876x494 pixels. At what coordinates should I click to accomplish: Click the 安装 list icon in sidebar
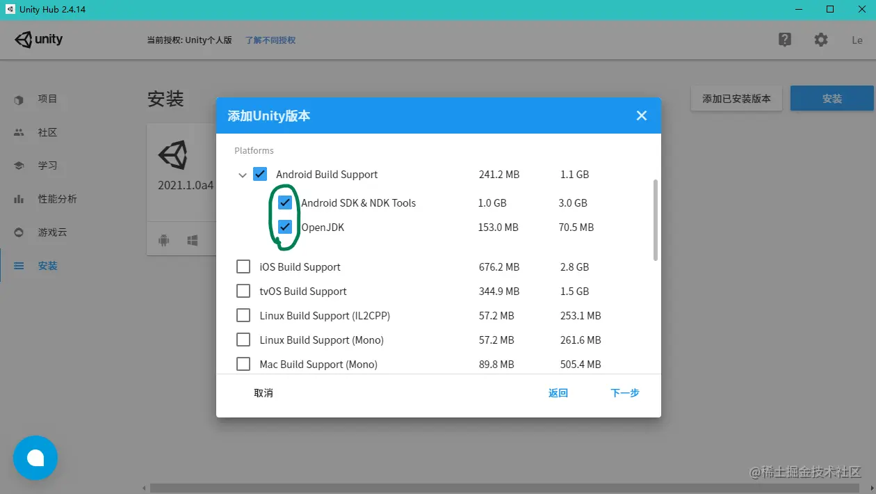click(x=19, y=266)
